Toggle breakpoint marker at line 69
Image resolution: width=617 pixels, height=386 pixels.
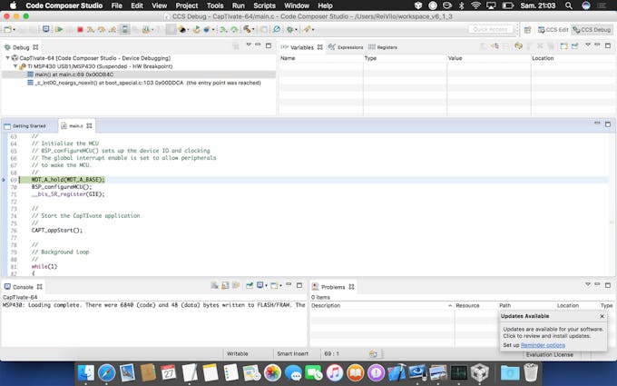coord(4,180)
